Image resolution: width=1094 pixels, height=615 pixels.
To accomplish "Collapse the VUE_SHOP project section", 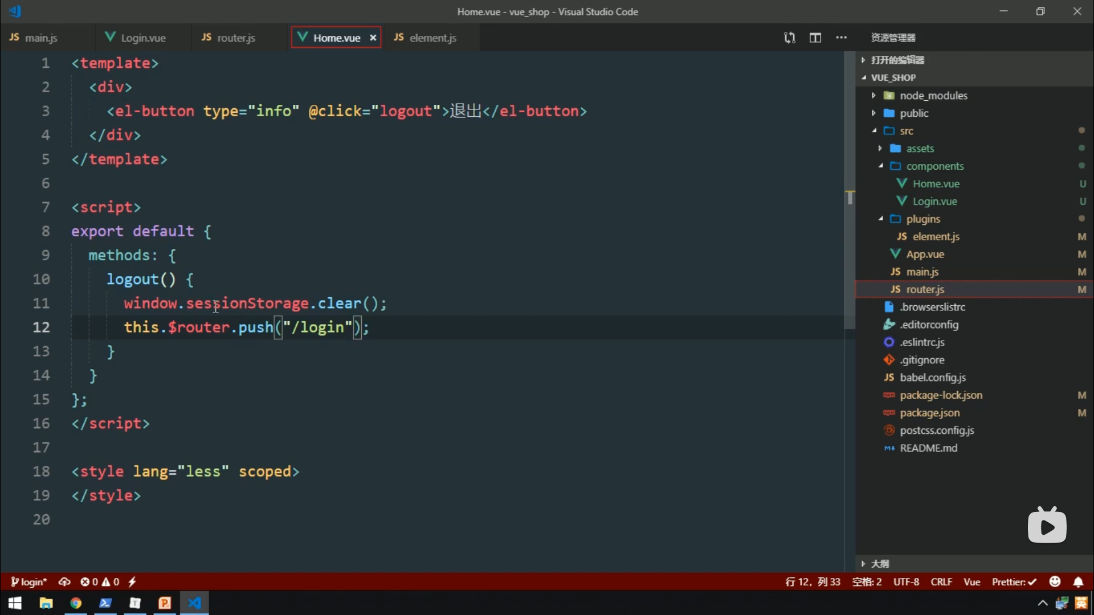I will [974, 77].
